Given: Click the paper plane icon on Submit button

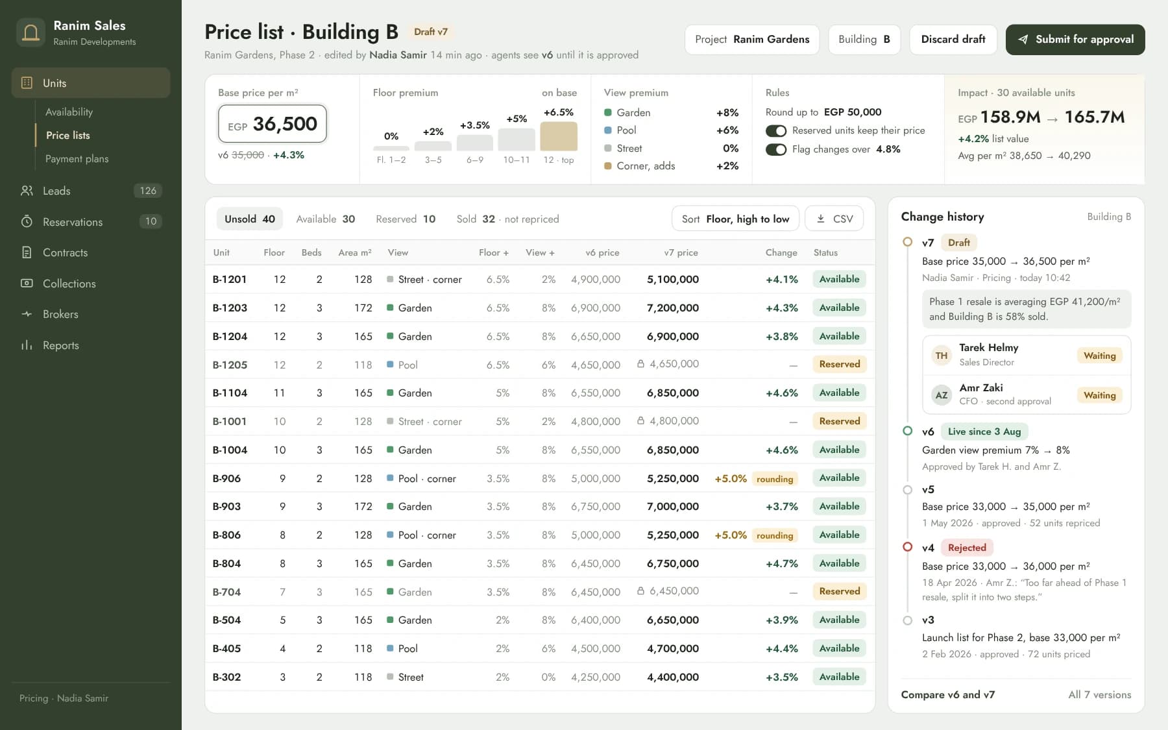Looking at the screenshot, I should (1023, 40).
